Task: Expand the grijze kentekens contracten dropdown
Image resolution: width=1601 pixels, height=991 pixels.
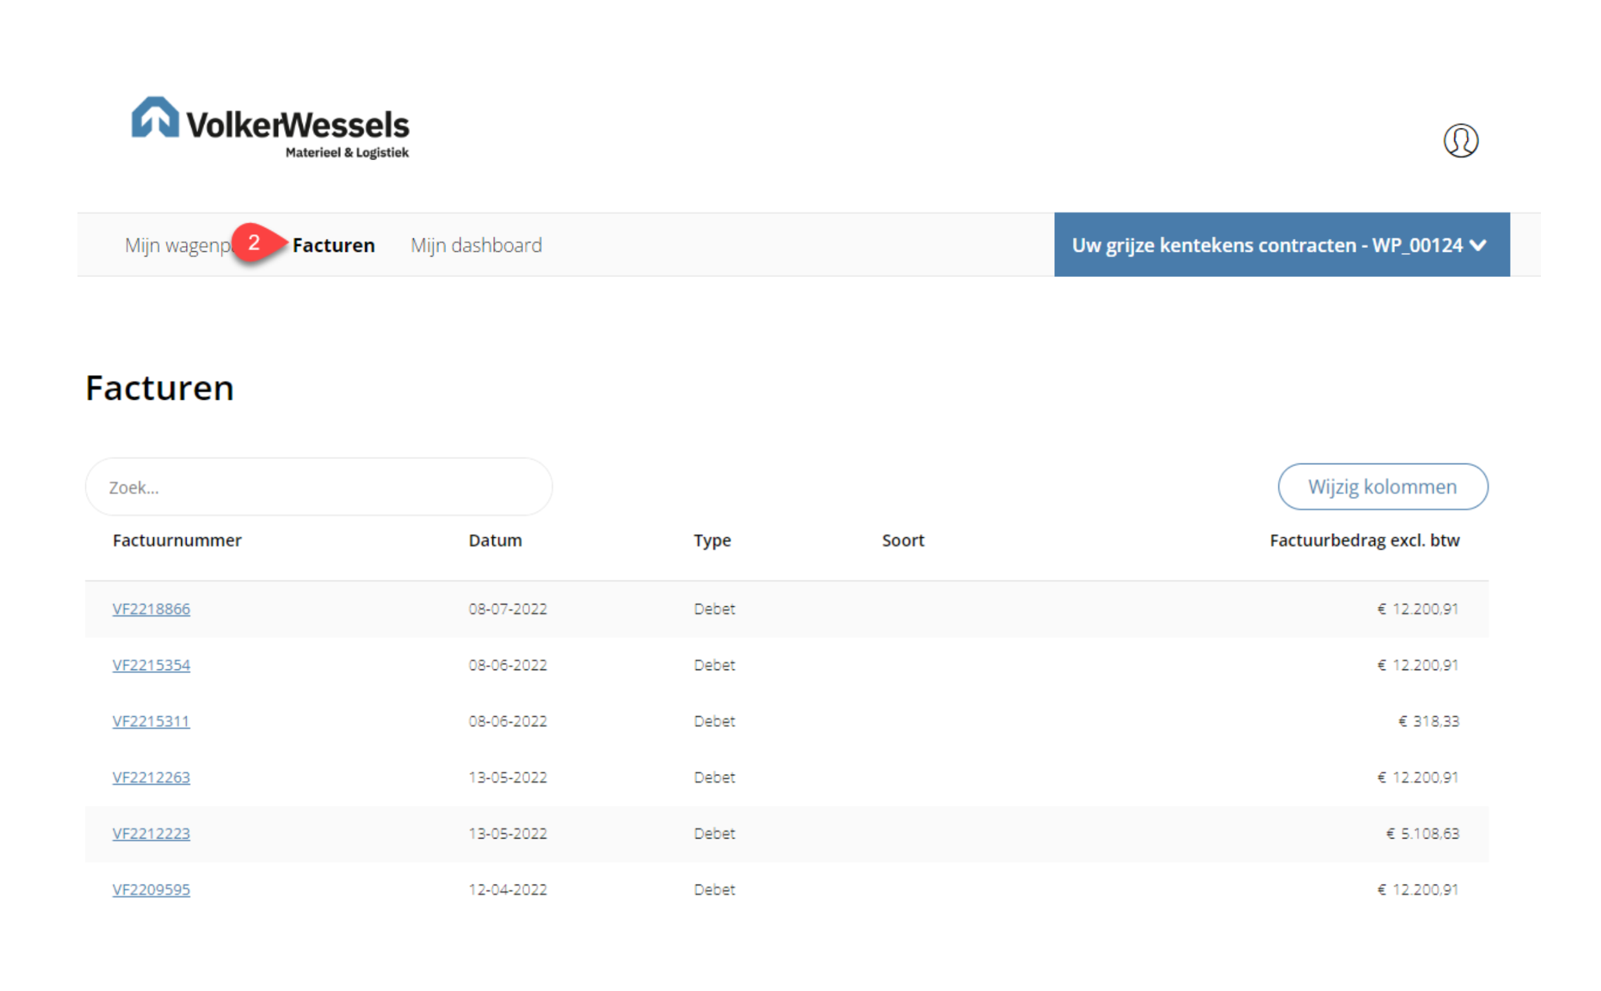Action: pos(1281,245)
